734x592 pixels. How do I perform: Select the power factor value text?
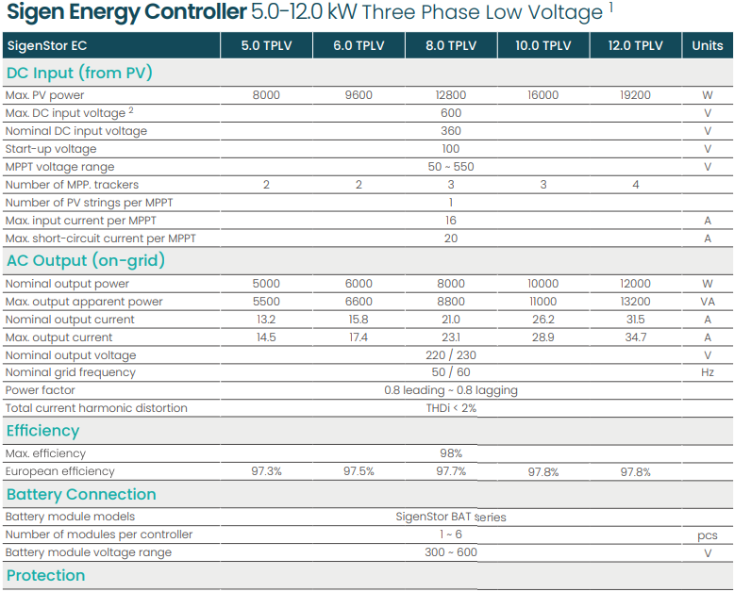point(450,390)
